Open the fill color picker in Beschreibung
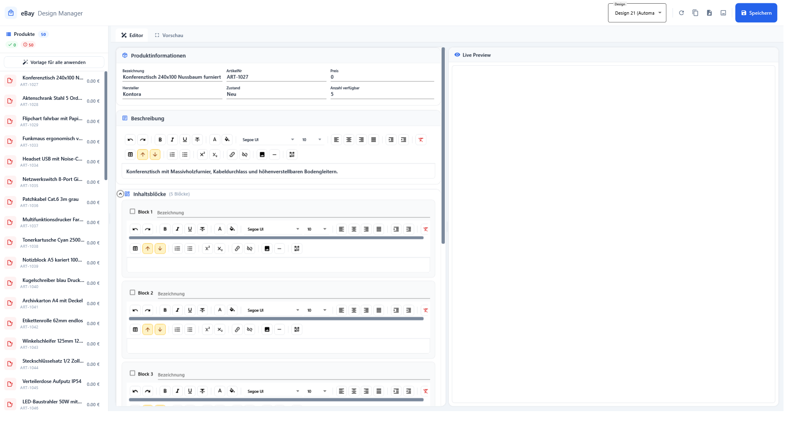Image resolution: width=790 pixels, height=427 pixels. pyautogui.click(x=227, y=140)
